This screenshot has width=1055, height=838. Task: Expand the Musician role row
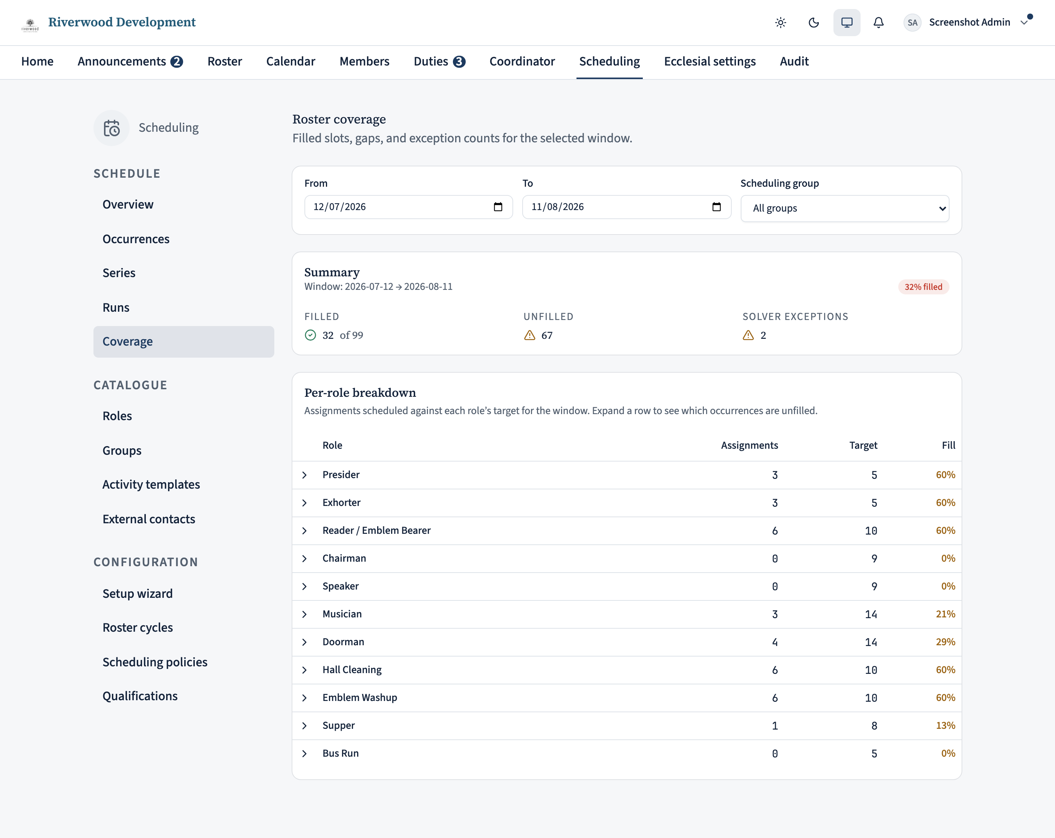point(304,614)
